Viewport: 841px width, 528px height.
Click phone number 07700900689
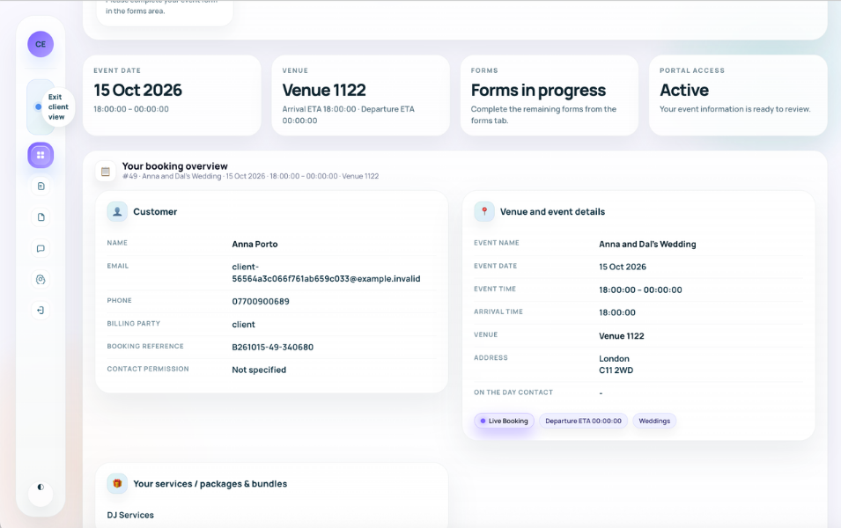point(261,302)
